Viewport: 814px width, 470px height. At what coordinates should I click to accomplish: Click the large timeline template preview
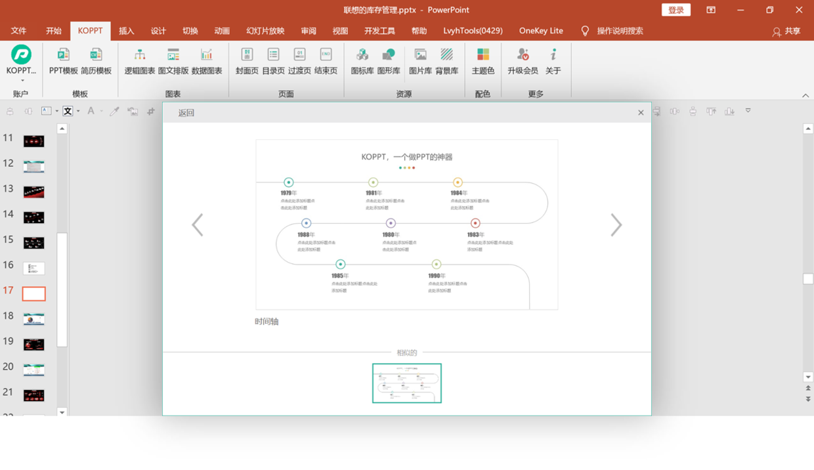click(x=407, y=224)
